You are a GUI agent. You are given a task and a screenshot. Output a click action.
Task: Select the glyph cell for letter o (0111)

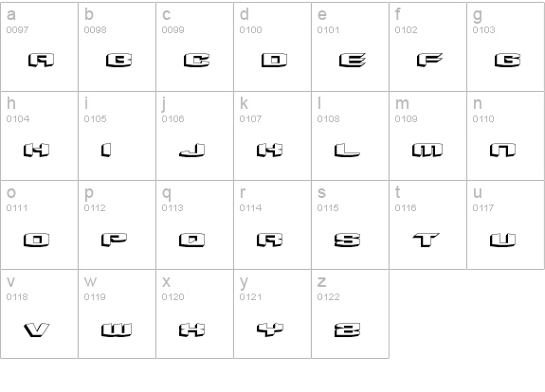coord(39,224)
